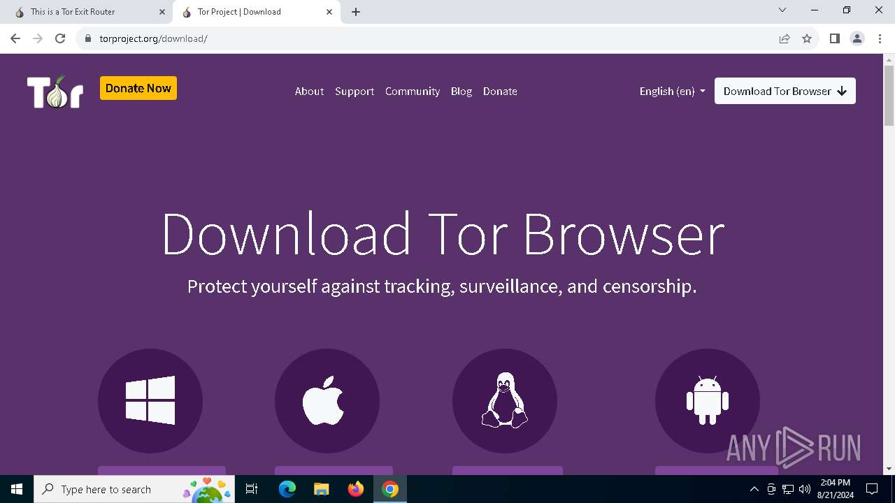Open the Community menu item
This screenshot has width=895, height=503.
point(413,91)
